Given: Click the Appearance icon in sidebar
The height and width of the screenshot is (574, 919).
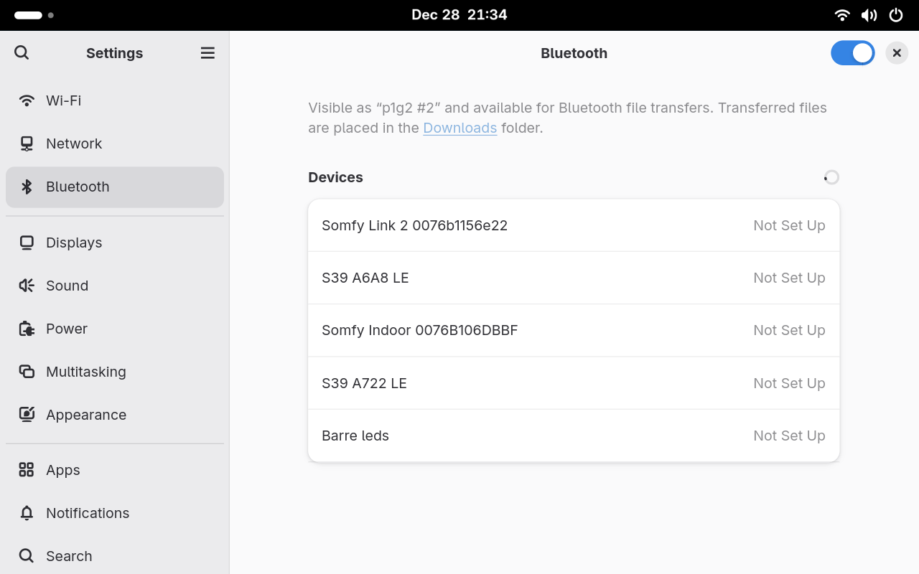Looking at the screenshot, I should pyautogui.click(x=27, y=415).
